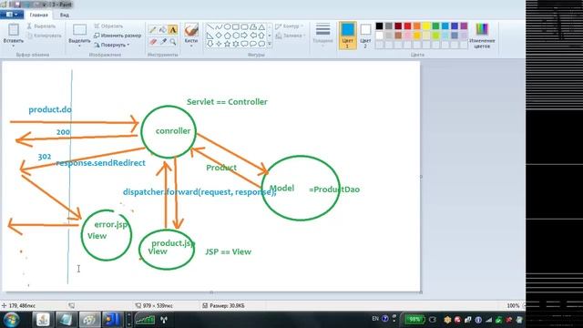Image resolution: width=583 pixels, height=328 pixels.
Task: Choose the straight line shape
Action: (210, 26)
